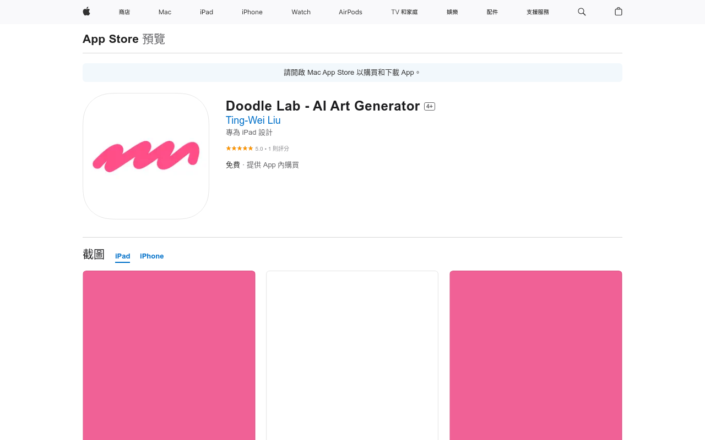This screenshot has height=440, width=705.
Task: Click the App Store 預覽 heading
Action: 124,39
